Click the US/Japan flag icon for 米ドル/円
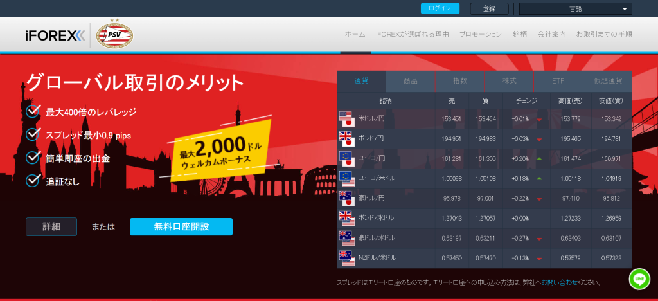Image resolution: width=658 pixels, height=301 pixels. [346, 119]
